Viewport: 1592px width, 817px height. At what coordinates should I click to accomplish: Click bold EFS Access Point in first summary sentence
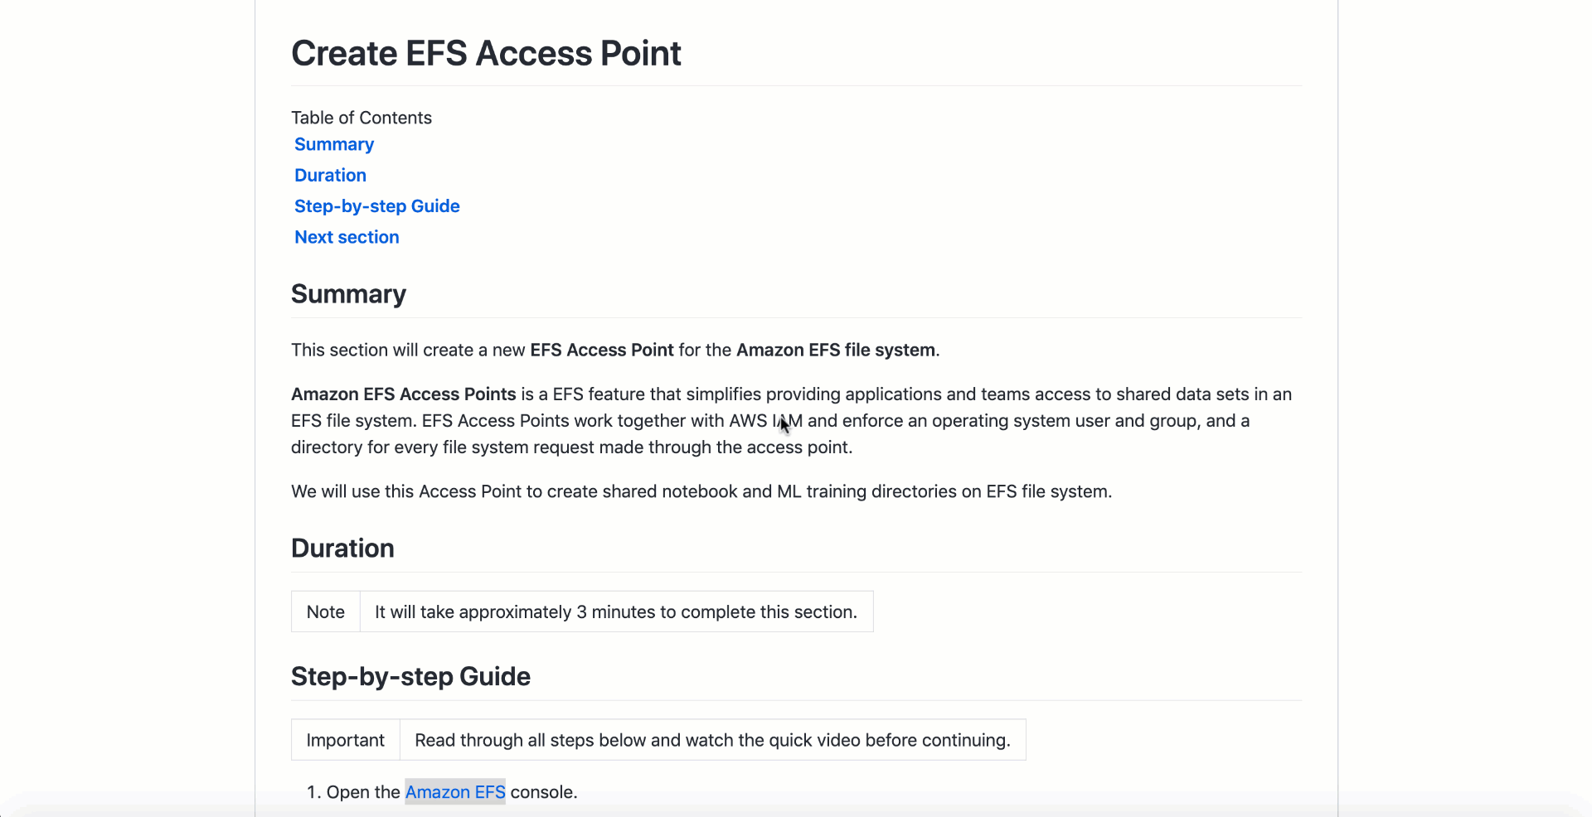[x=602, y=350]
